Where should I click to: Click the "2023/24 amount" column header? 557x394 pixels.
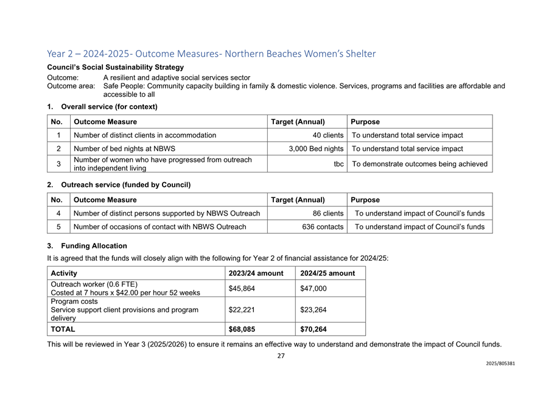tap(256, 273)
